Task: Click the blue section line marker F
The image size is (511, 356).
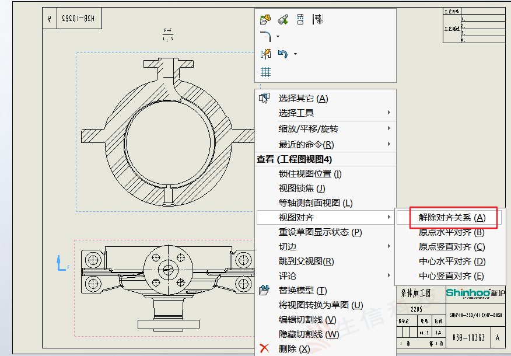Action: (62, 263)
